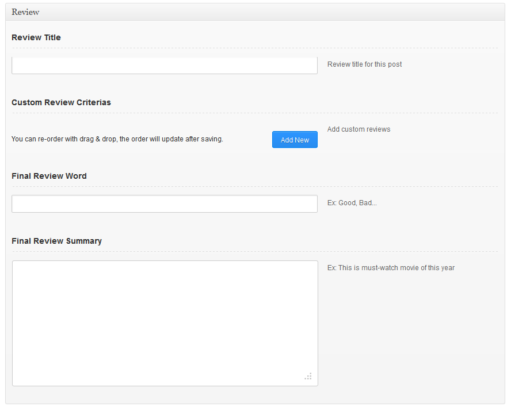511x407 pixels.
Task: Click the dashed divider under Final Review Summary
Action: 255,251
